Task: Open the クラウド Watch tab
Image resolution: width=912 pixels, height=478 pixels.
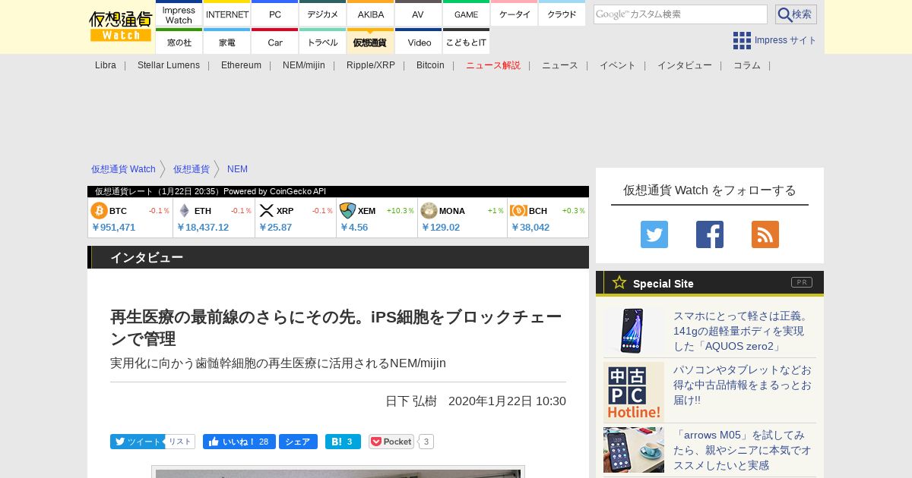Action: (x=562, y=14)
